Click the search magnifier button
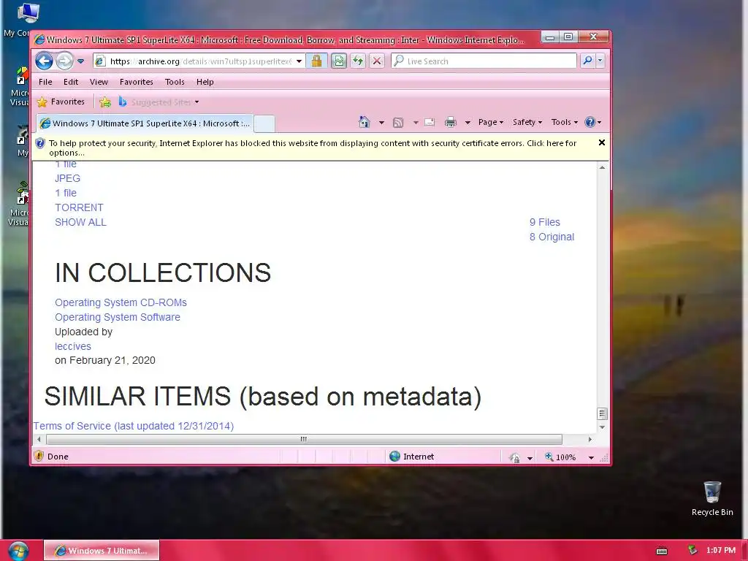 [x=588, y=61]
